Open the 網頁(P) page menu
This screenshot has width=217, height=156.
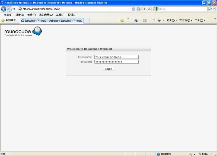(172, 20)
